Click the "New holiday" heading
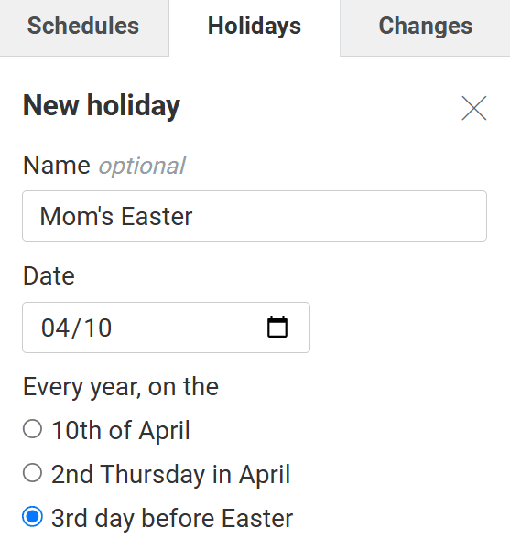 [102, 105]
